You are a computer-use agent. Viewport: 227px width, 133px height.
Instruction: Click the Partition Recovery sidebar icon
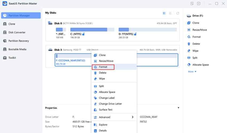click(5, 41)
